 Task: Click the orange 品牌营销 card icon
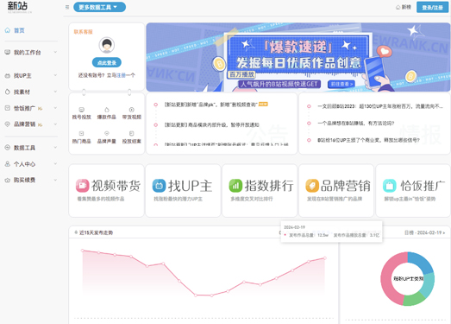tap(312, 186)
